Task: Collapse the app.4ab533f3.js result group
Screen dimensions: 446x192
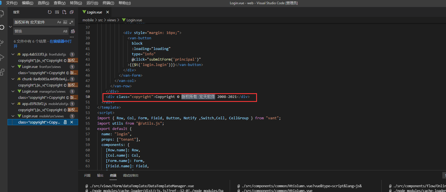Action: 13,54
